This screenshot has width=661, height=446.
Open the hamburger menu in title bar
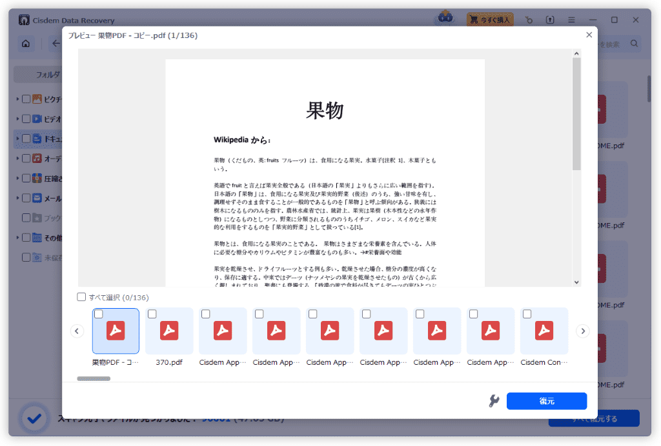pyautogui.click(x=571, y=20)
